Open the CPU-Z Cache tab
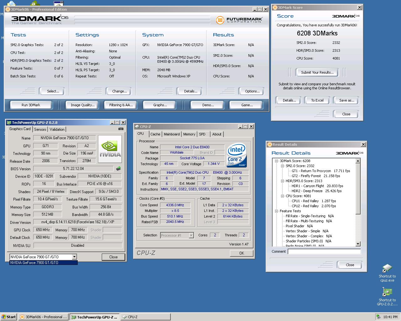This screenshot has width=401, height=321. [x=155, y=134]
